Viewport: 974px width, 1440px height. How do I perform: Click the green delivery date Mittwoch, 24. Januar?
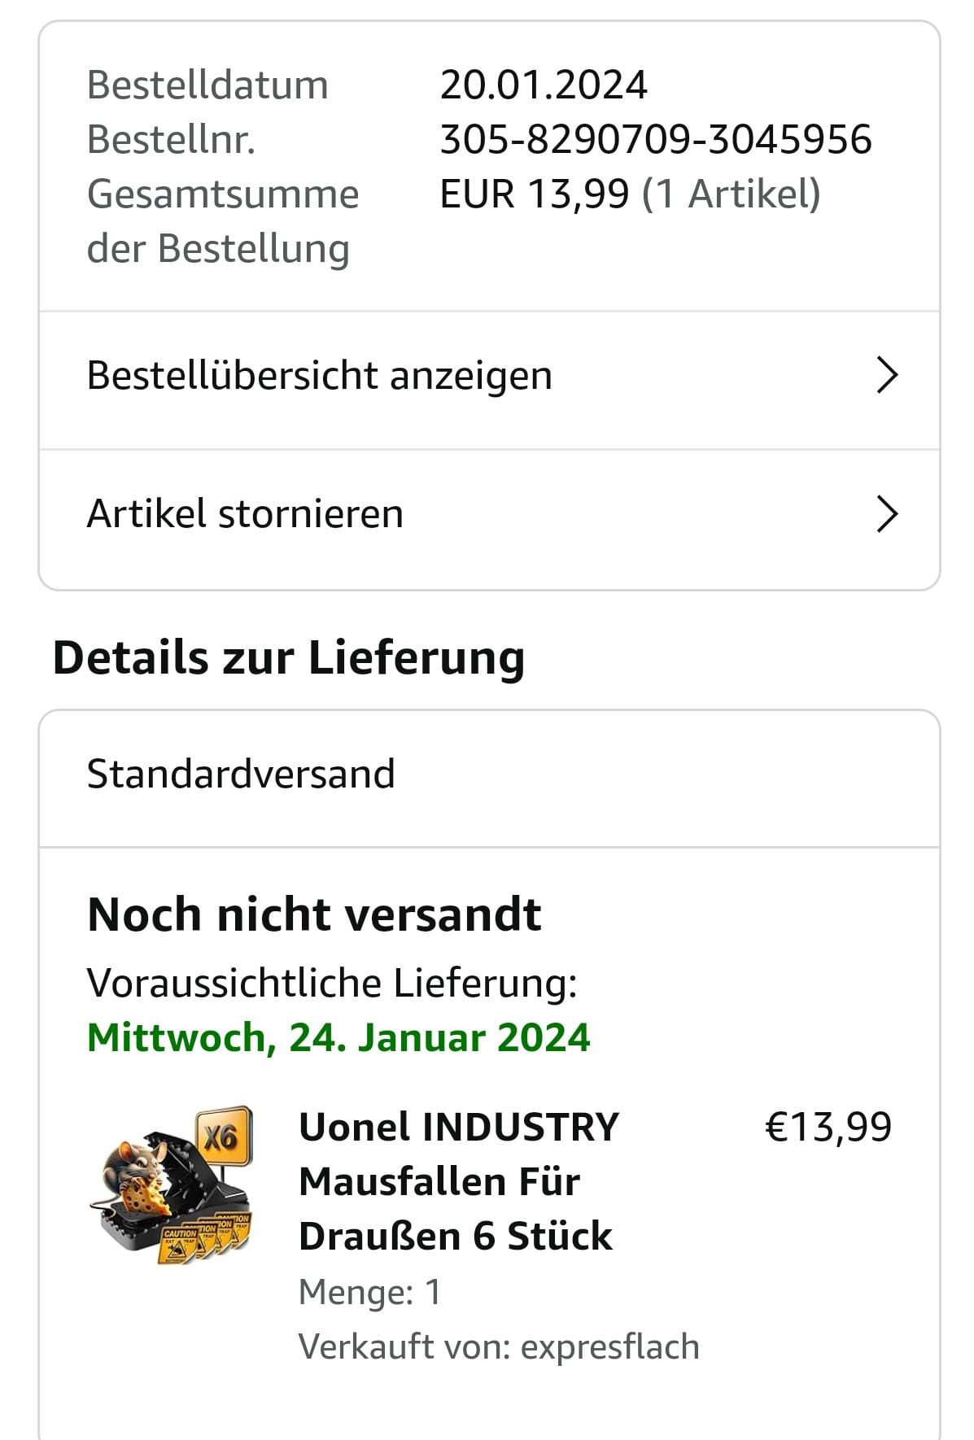pos(338,1037)
